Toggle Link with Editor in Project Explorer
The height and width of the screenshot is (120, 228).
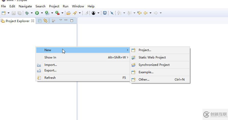45,21
